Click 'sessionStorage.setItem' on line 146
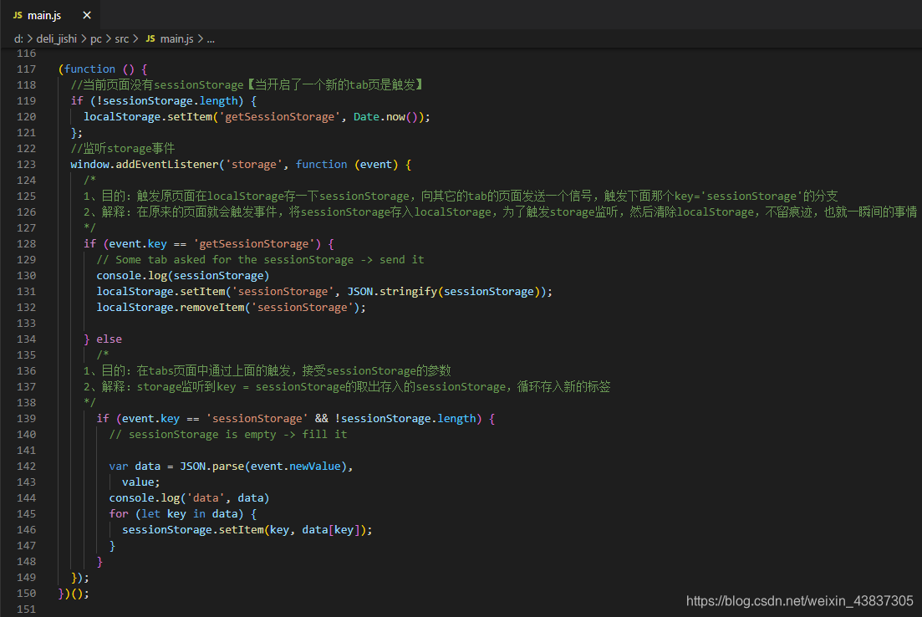 tap(193, 529)
